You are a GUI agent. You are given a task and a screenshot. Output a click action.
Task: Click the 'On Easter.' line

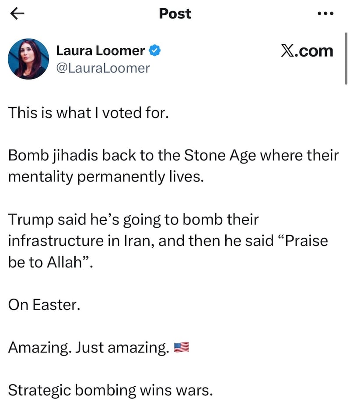44,304
